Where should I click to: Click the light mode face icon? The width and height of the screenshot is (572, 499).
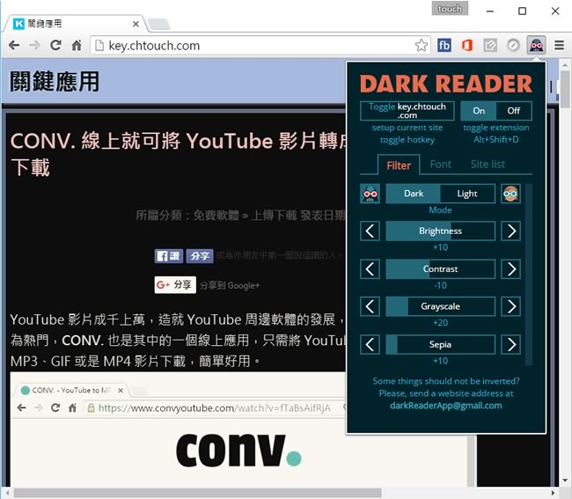tap(511, 194)
